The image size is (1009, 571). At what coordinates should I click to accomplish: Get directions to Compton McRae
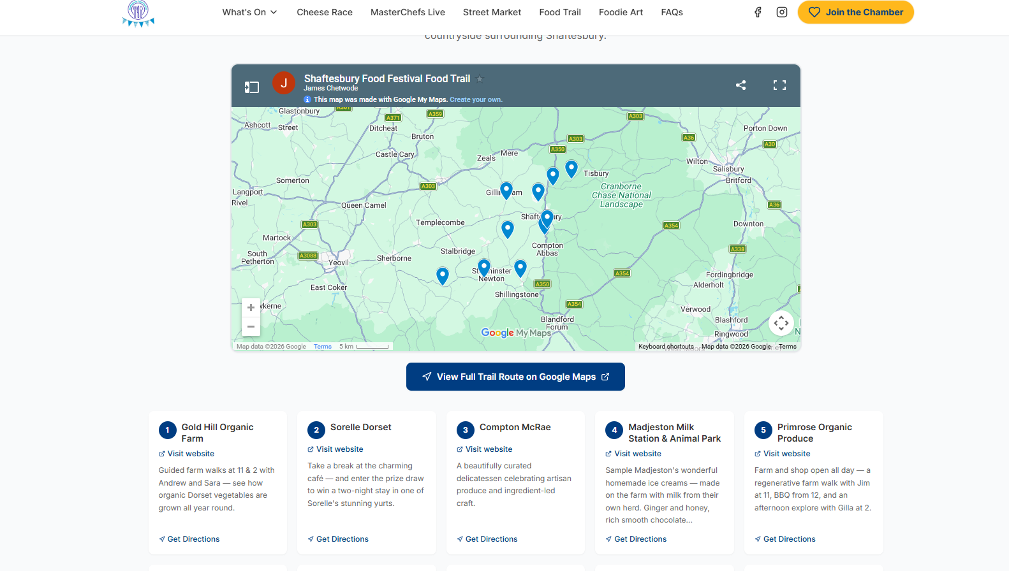487,539
